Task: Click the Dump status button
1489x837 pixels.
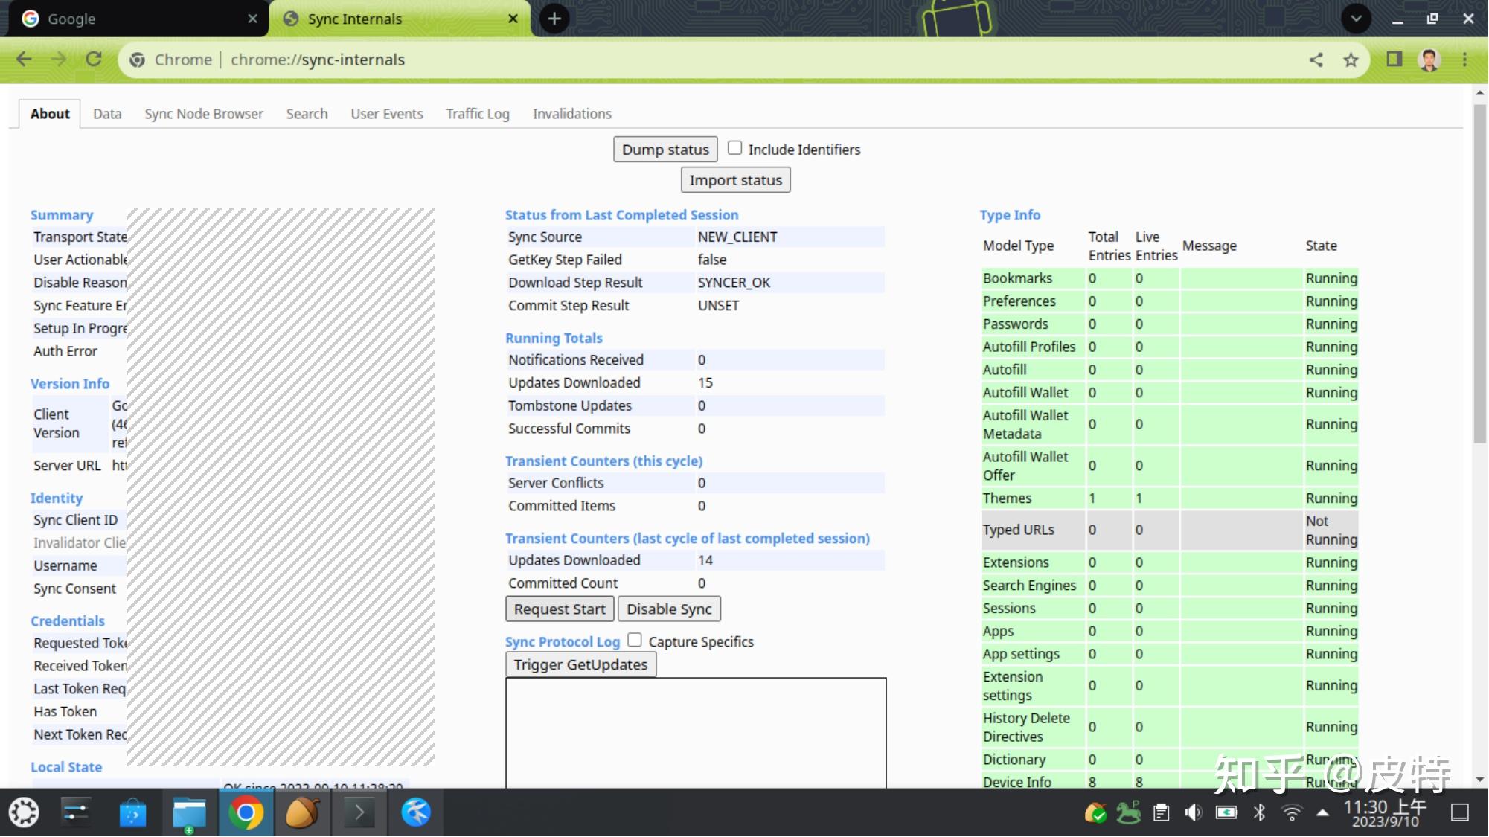Action: tap(665, 150)
